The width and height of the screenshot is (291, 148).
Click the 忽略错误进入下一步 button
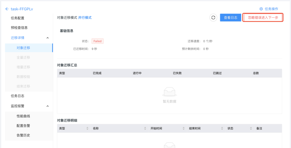click(263, 17)
